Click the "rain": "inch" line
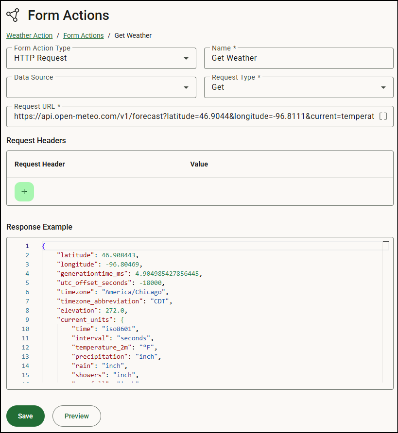398x433 pixels. pos(100,366)
